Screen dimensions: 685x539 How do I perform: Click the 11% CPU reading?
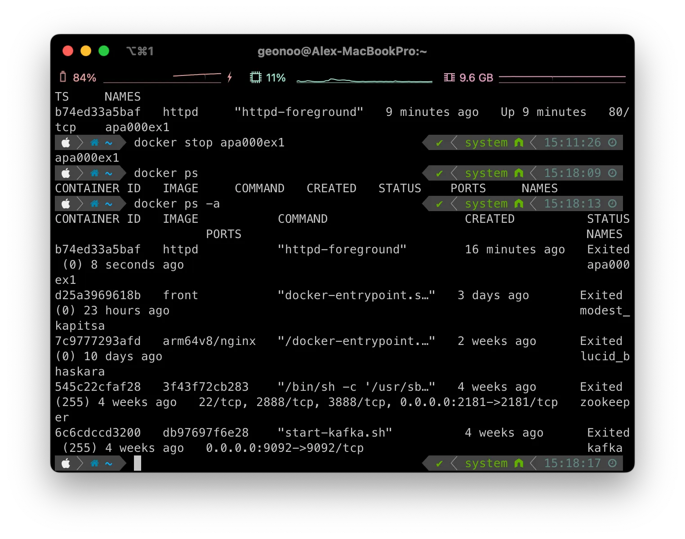tap(276, 78)
